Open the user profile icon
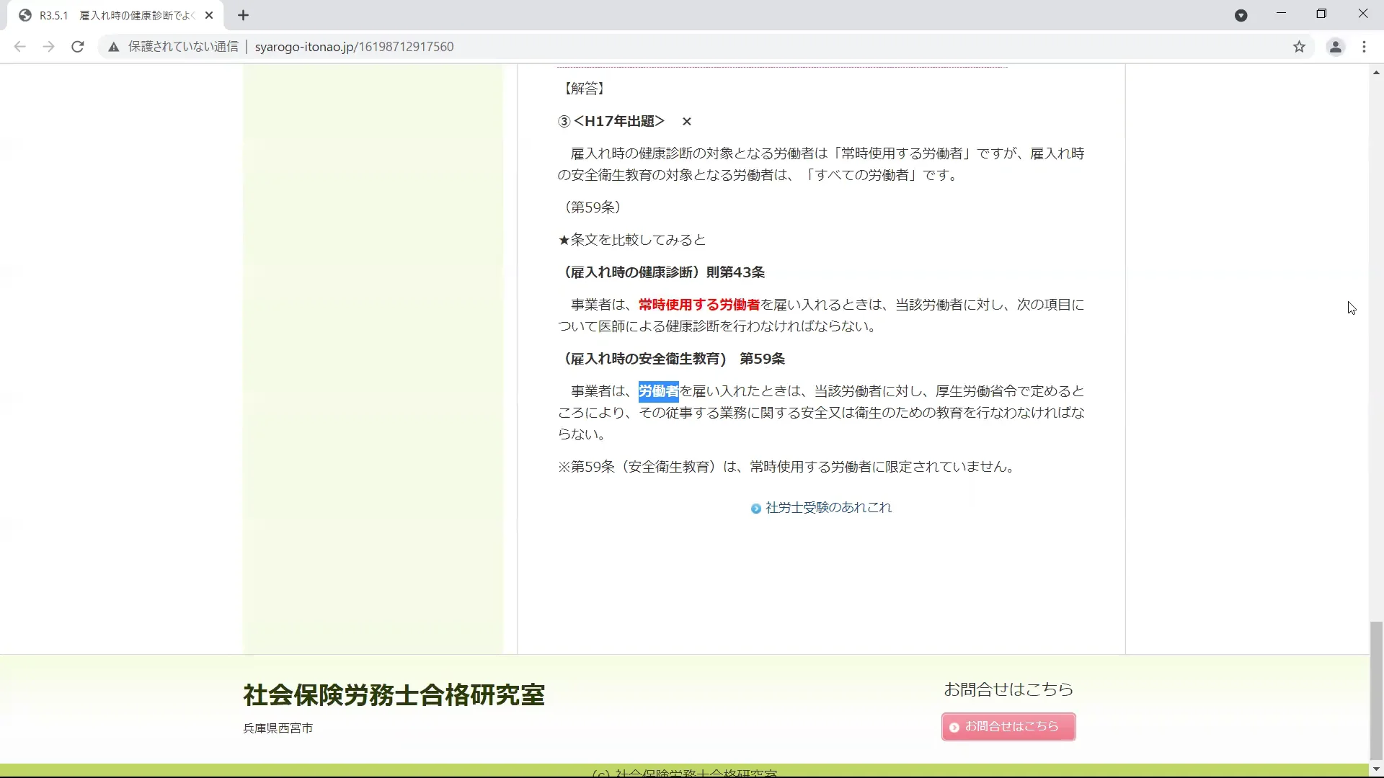1384x778 pixels. (1336, 47)
